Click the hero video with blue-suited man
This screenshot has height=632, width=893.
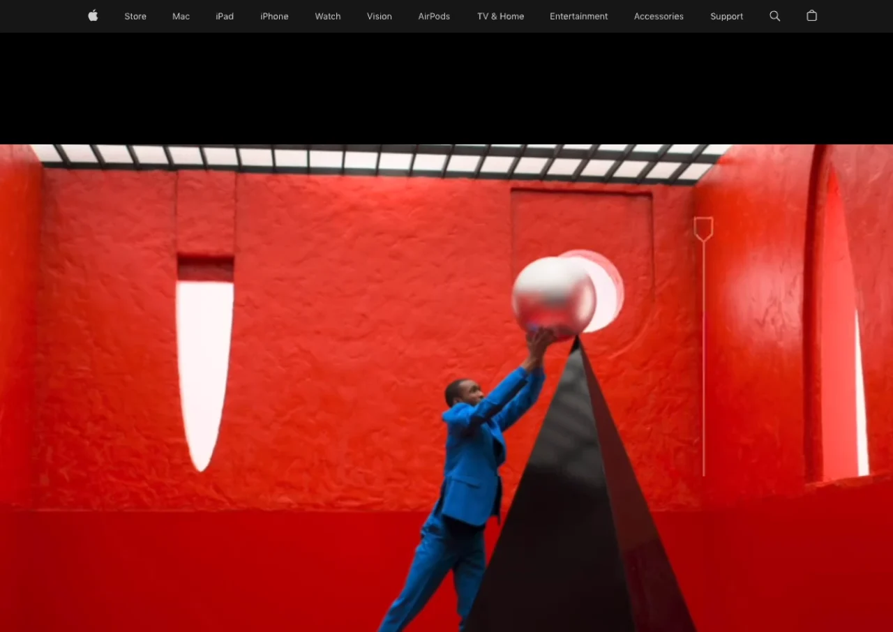pos(446,388)
